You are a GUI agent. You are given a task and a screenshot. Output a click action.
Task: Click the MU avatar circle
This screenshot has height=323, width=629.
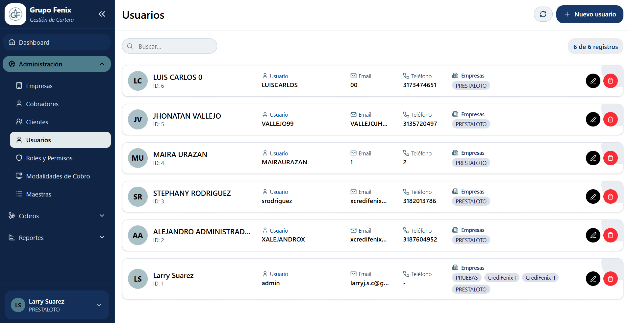click(138, 158)
